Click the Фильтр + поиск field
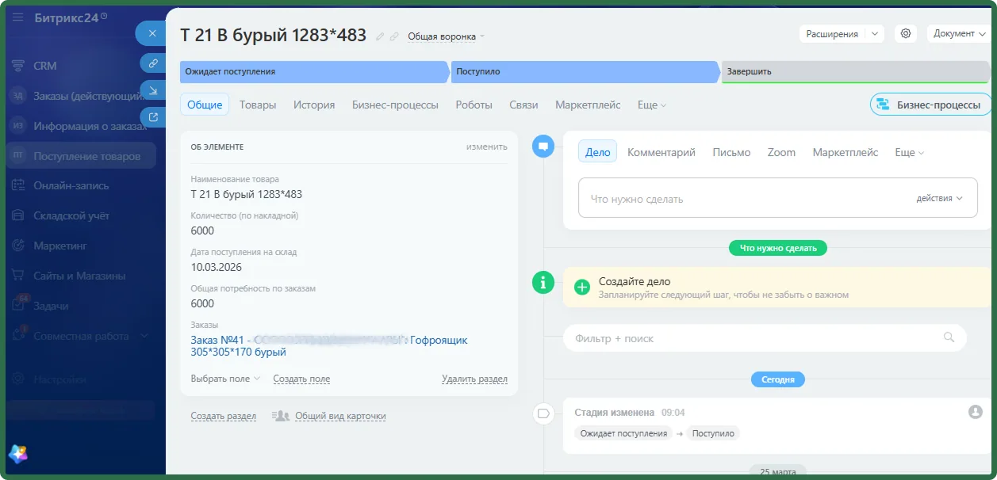Viewport: 997px width, 480px height. (x=765, y=338)
